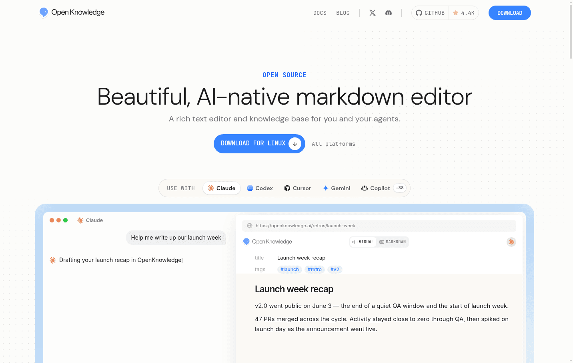Image resolution: width=573 pixels, height=363 pixels.
Task: Click the Claude icon beside the drafting message
Action: [53, 260]
